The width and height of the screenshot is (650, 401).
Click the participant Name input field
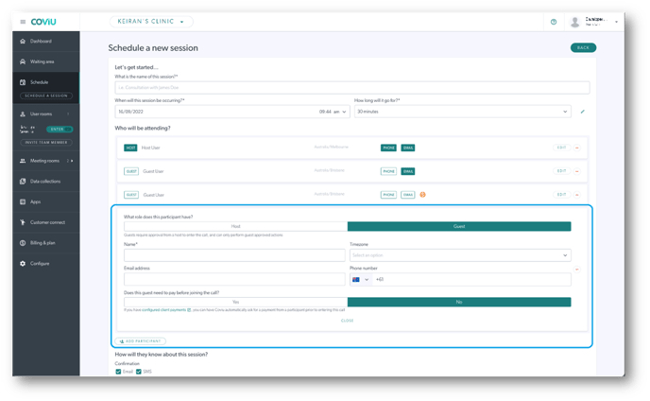coord(234,255)
